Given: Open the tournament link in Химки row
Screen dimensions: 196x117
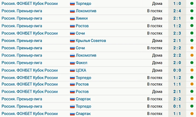Looking at the screenshot, I should click(22, 18).
